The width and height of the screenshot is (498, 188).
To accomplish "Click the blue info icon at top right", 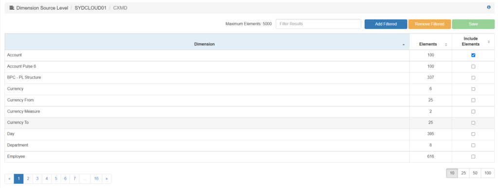I will point(489,7).
